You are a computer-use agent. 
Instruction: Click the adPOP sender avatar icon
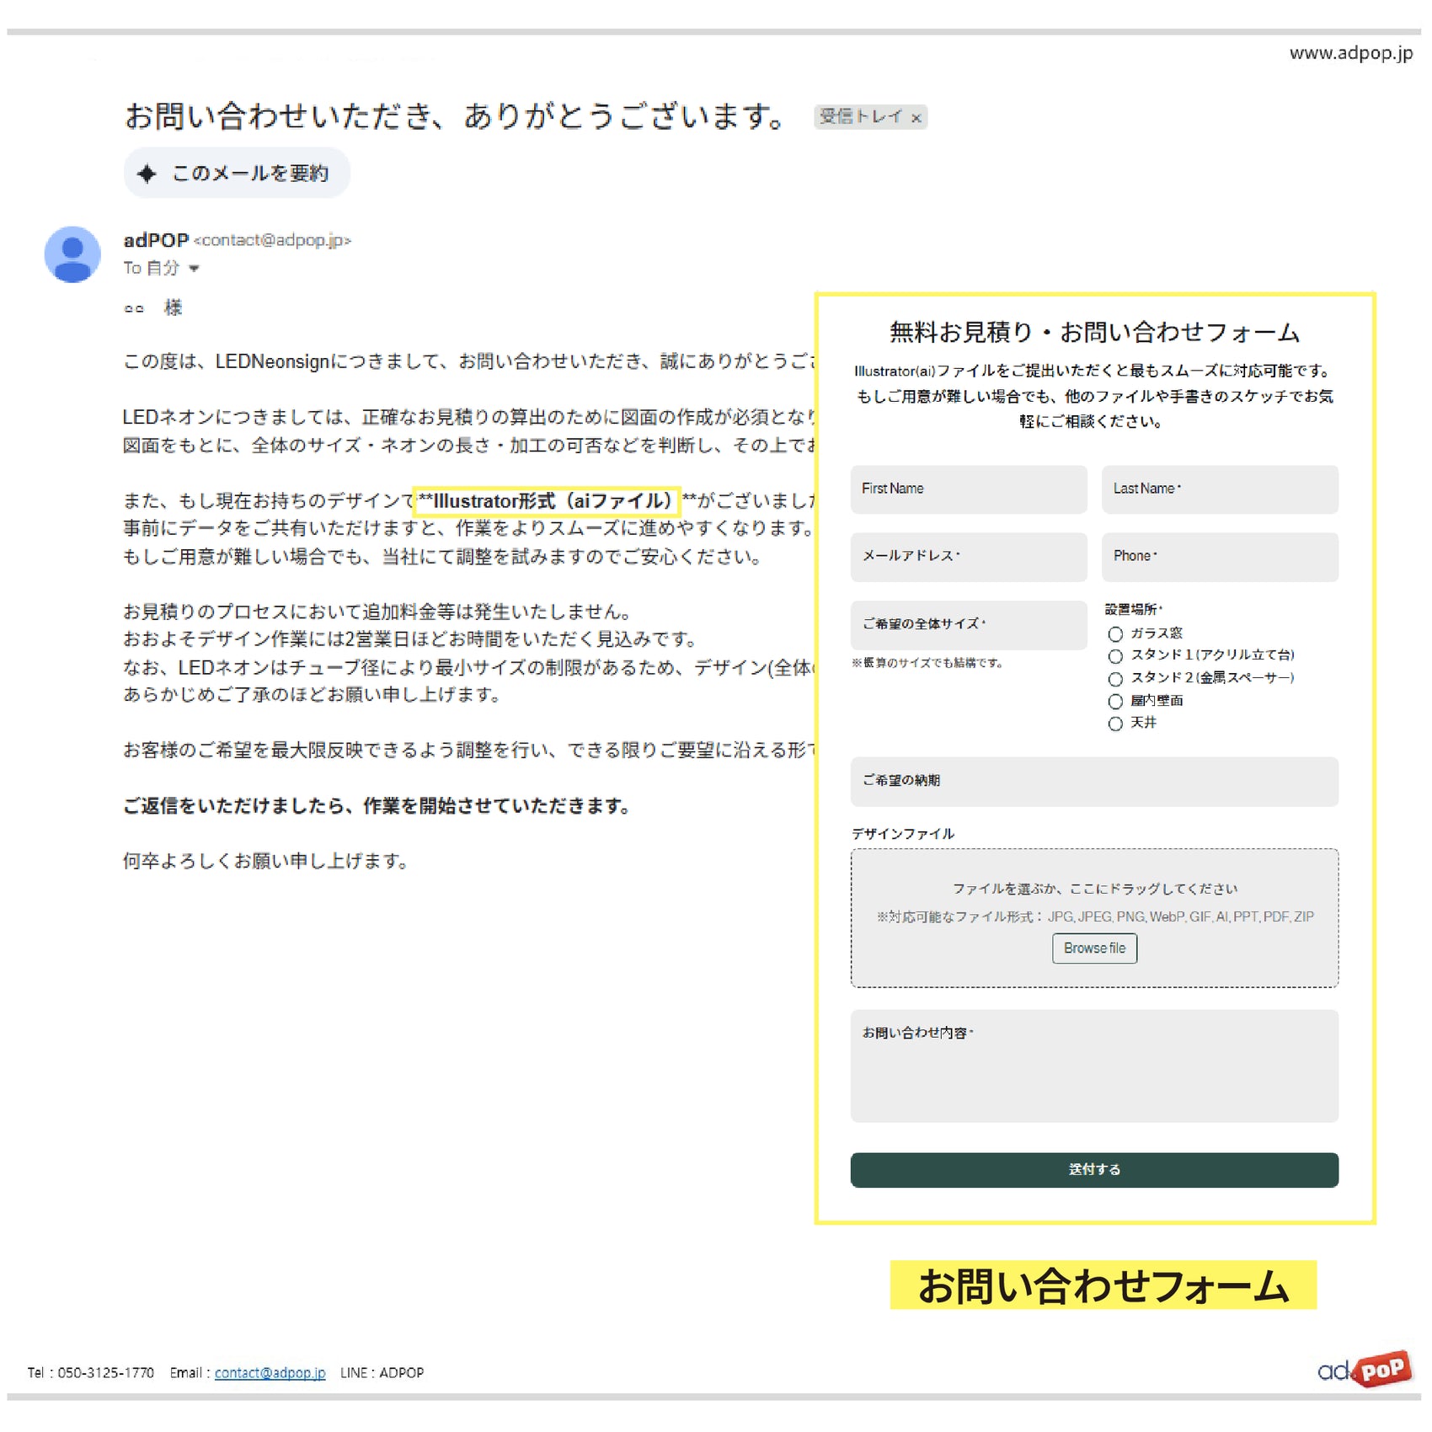pyautogui.click(x=72, y=254)
